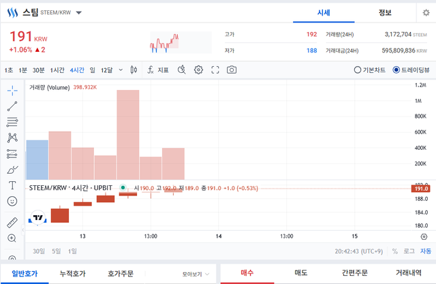Open chart settings gear
Screen dimensions: 436x284
(x=198, y=69)
